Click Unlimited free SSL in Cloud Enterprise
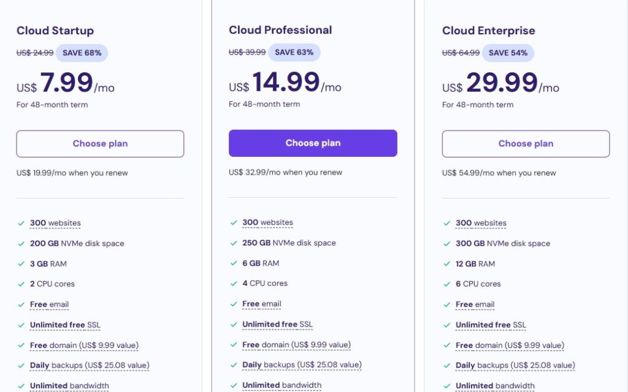The width and height of the screenshot is (628, 392). 491,325
